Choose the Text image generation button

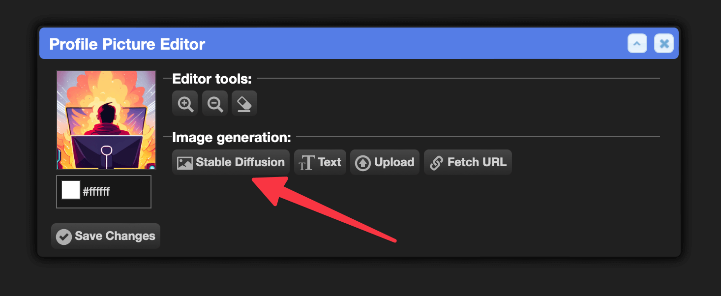[x=320, y=162]
